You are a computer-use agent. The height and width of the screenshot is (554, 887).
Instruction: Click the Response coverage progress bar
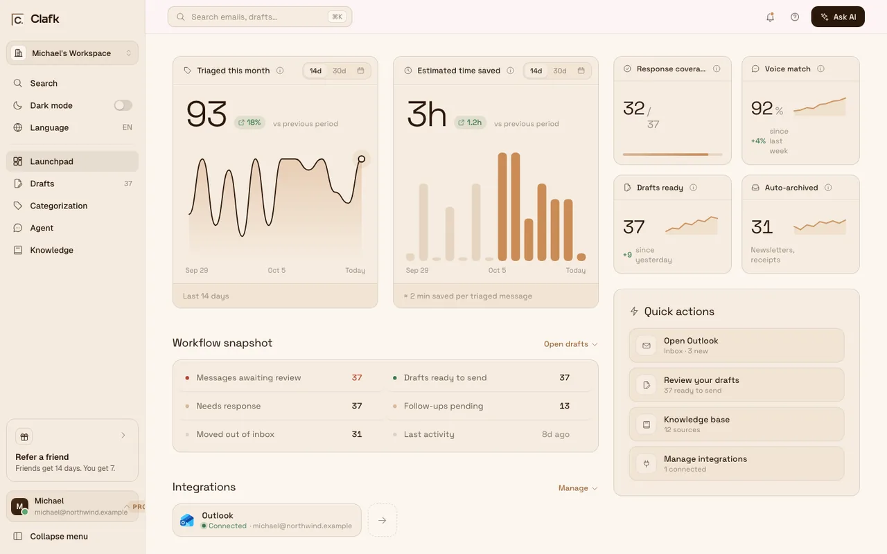672,154
